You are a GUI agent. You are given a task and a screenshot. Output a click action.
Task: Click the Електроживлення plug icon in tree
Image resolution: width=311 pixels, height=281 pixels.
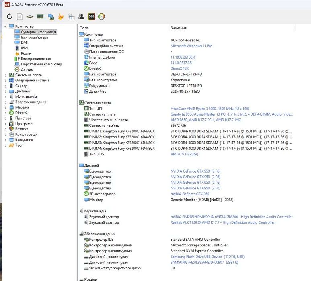[x=17, y=59]
